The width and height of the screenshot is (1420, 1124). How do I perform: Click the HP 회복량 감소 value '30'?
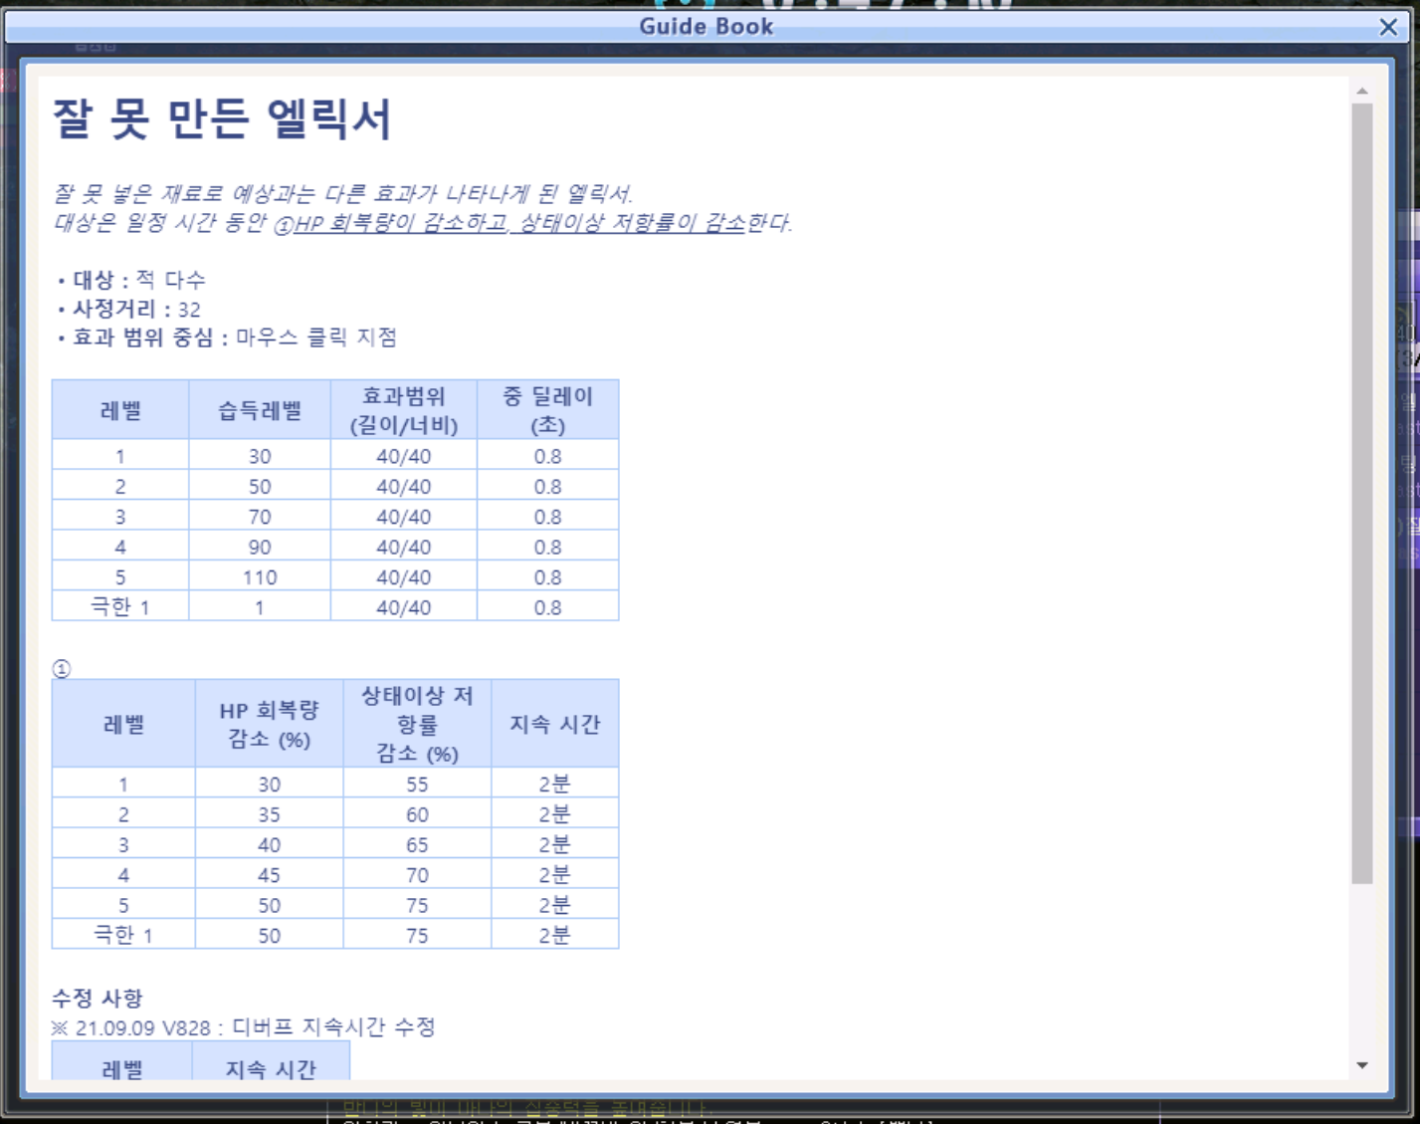pyautogui.click(x=269, y=785)
